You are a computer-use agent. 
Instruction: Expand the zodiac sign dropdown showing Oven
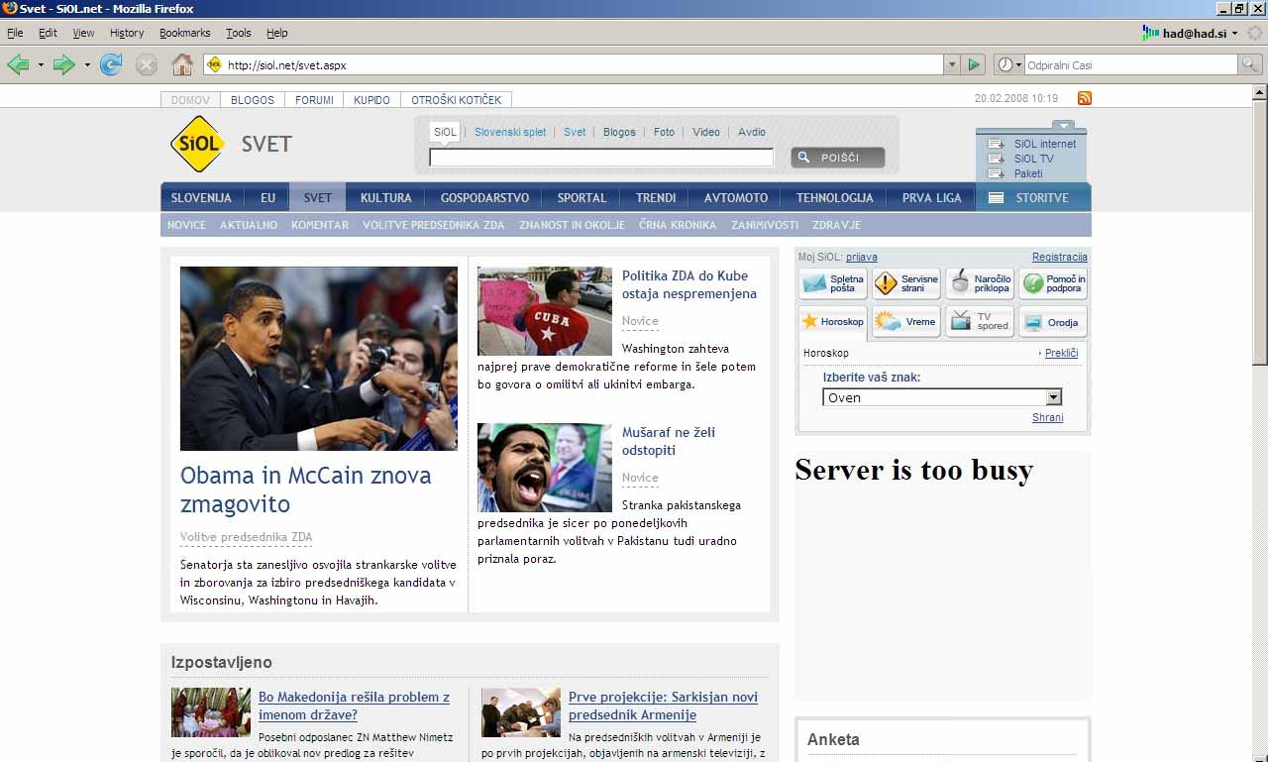1054,397
